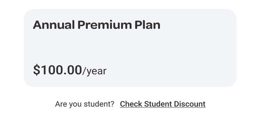Open the Check Student Discount link
Screen dimensions: 259x116
click(x=163, y=104)
